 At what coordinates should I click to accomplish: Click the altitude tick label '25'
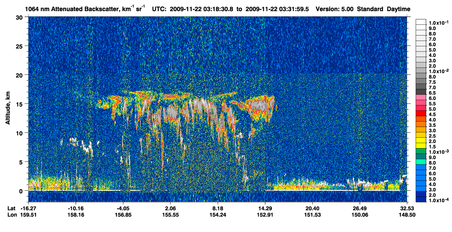click(x=21, y=46)
